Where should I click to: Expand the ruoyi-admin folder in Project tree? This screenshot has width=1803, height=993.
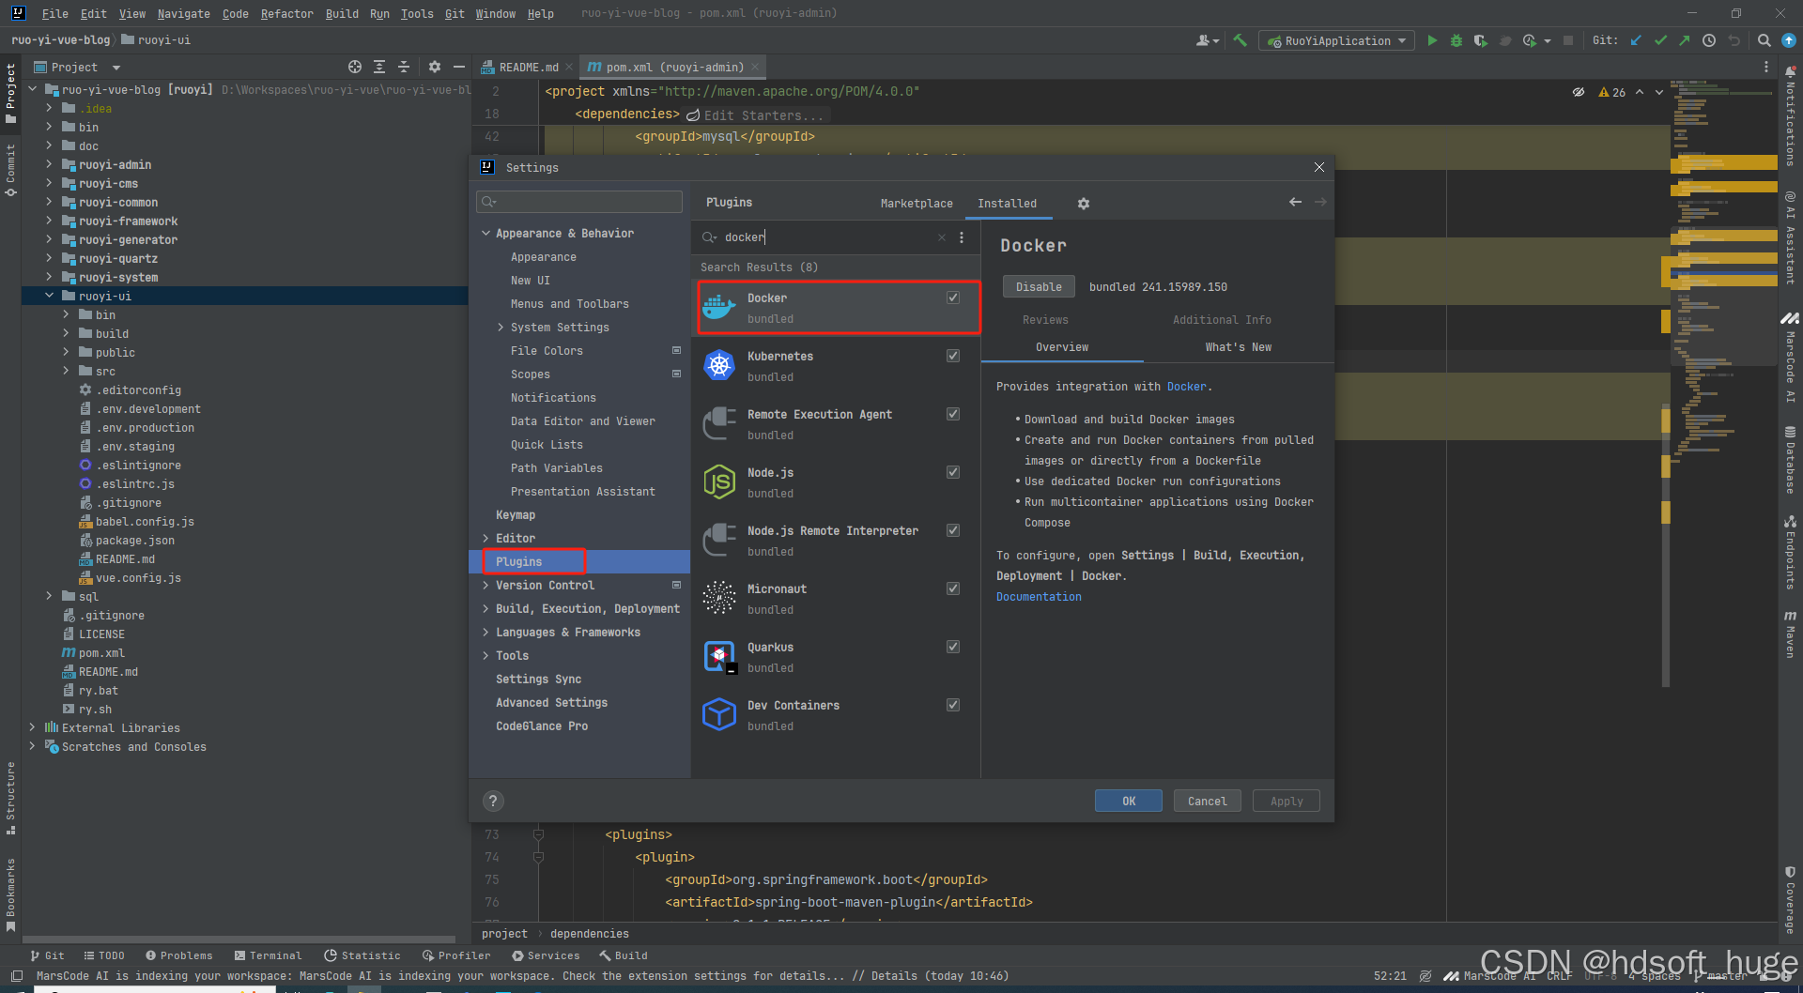[49, 164]
